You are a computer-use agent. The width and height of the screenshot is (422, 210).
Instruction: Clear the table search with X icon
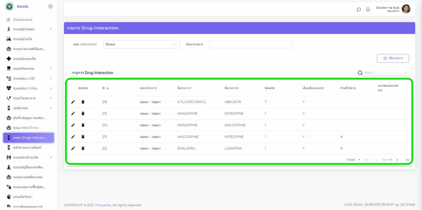(x=406, y=73)
